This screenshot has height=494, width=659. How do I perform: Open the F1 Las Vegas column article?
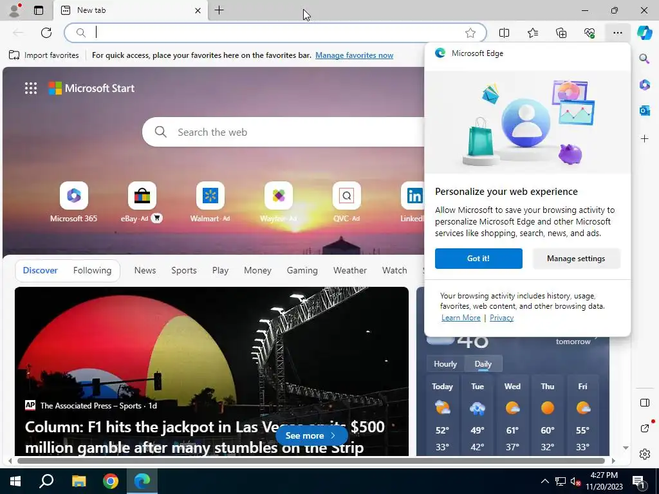tap(205, 437)
